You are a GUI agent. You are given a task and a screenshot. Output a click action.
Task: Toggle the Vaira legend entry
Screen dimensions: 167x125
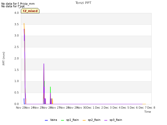[x=51, y=120]
